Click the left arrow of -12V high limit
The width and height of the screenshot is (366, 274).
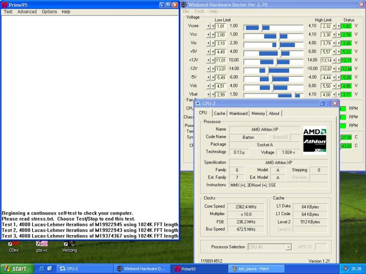[334, 69]
